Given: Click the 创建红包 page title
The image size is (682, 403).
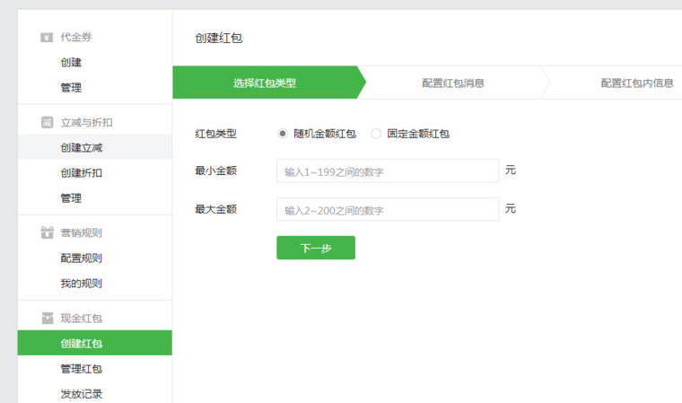Looking at the screenshot, I should pyautogui.click(x=218, y=39).
